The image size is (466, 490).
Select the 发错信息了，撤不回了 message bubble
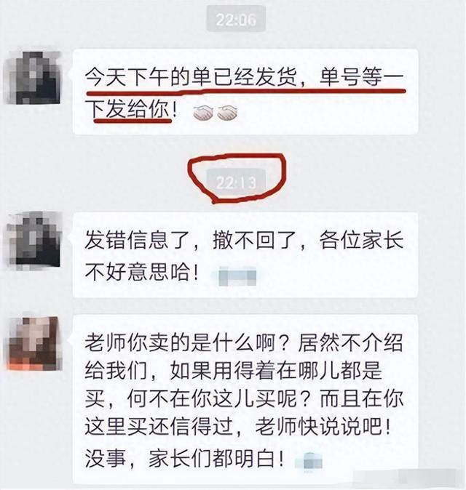(x=245, y=254)
